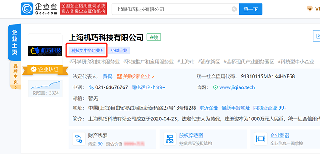Open 关联2家企业 link
Image resolution: width=320 pixels, height=154 pixels.
[139, 77]
